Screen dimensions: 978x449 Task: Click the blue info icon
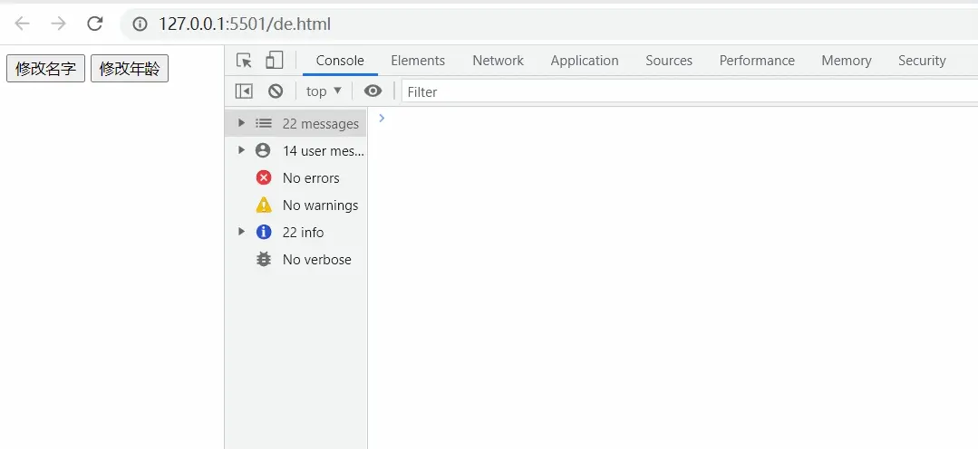pyautogui.click(x=264, y=232)
